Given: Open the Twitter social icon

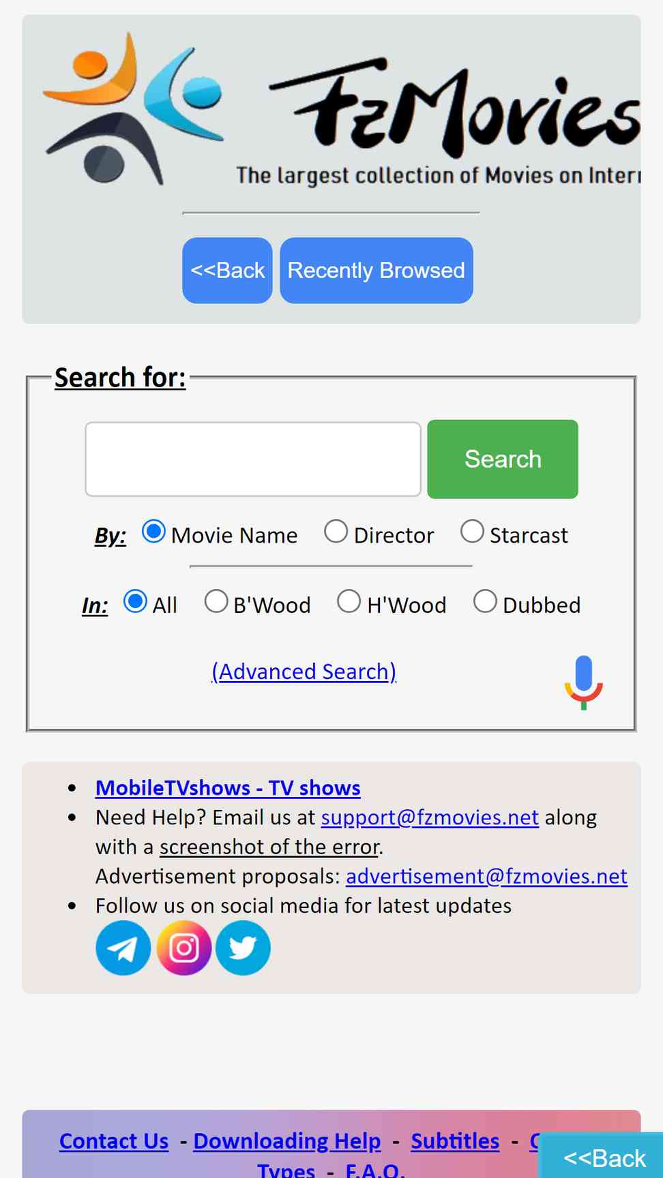Looking at the screenshot, I should [x=243, y=948].
